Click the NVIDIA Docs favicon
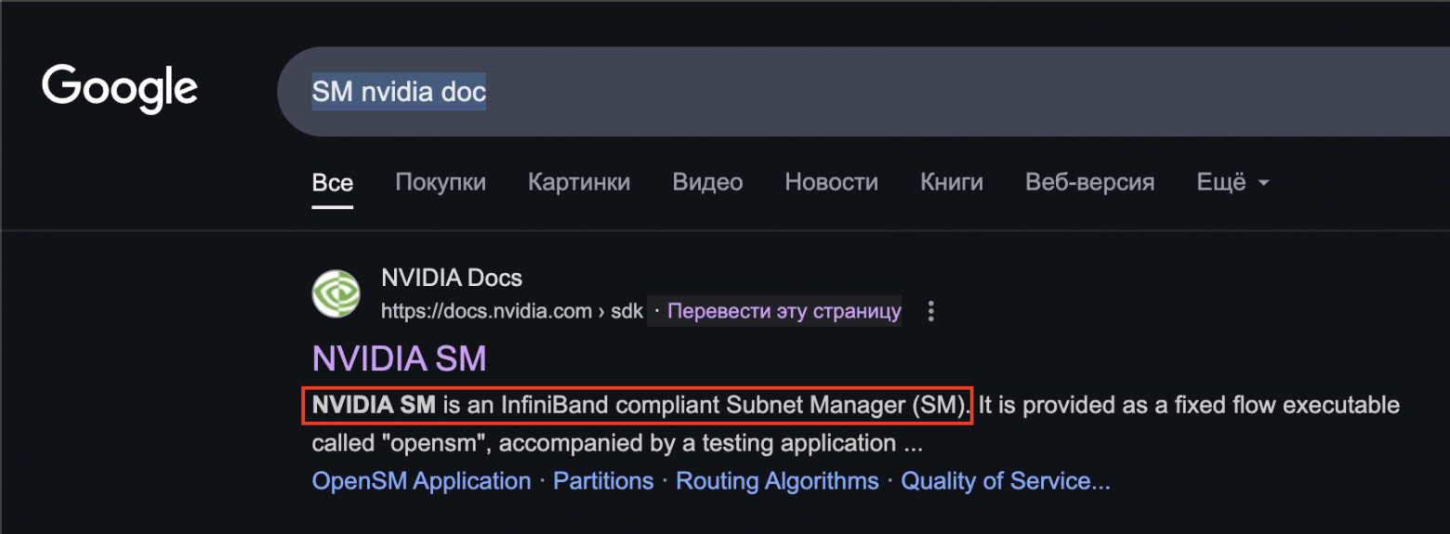Screen dimensions: 1450x534 point(336,293)
